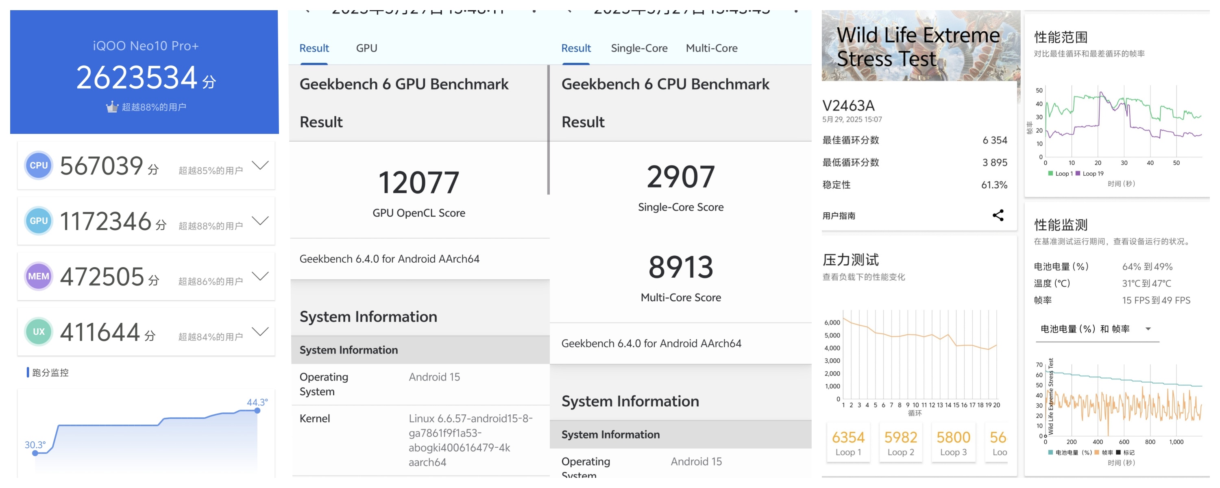The width and height of the screenshot is (1220, 488).
Task: Tap the frame rate value 15 FPS 到 49 FPS
Action: (1156, 301)
